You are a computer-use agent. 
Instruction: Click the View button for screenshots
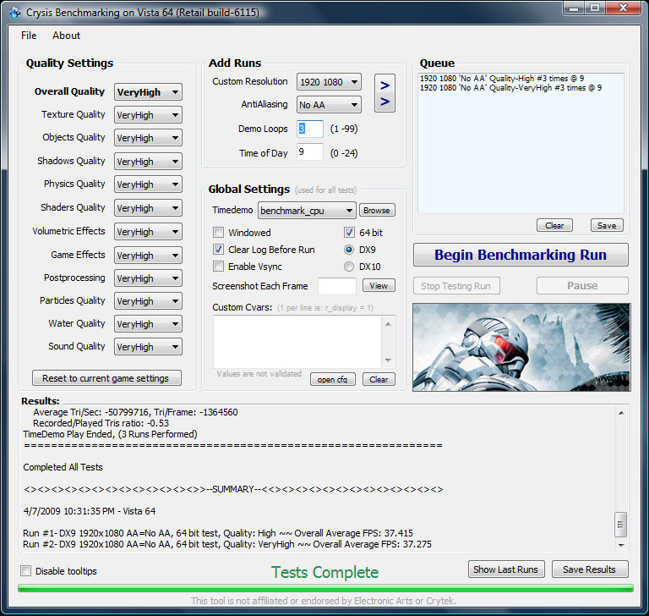[x=379, y=285]
